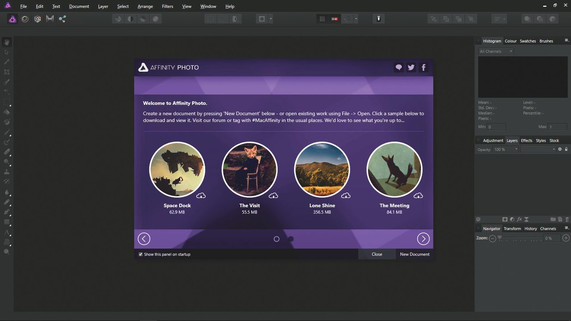Open the File menu
The height and width of the screenshot is (321, 571).
click(x=23, y=6)
